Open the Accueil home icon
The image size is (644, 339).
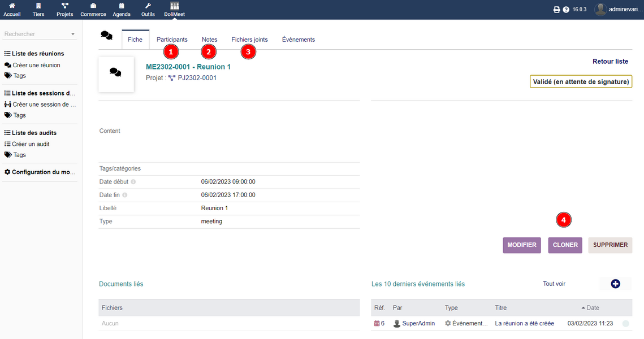[x=12, y=6]
